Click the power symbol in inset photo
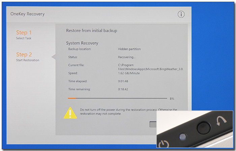Viewport: 236px width, 151px height. 164,145
